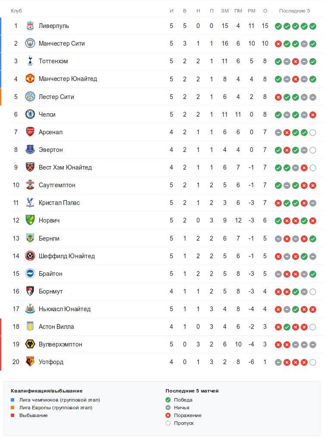Click the Manchester City club crest
This screenshot has height=439, width=324.
tap(30, 43)
